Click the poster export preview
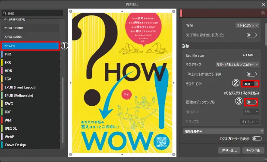This screenshot has height=162, width=267. 122,83
